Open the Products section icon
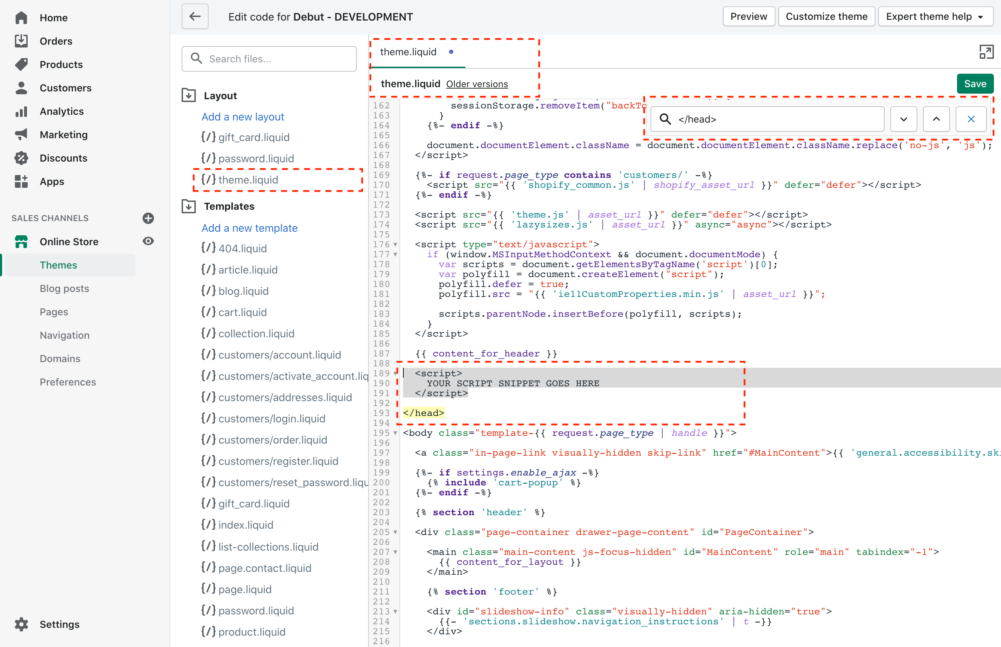 click(21, 64)
